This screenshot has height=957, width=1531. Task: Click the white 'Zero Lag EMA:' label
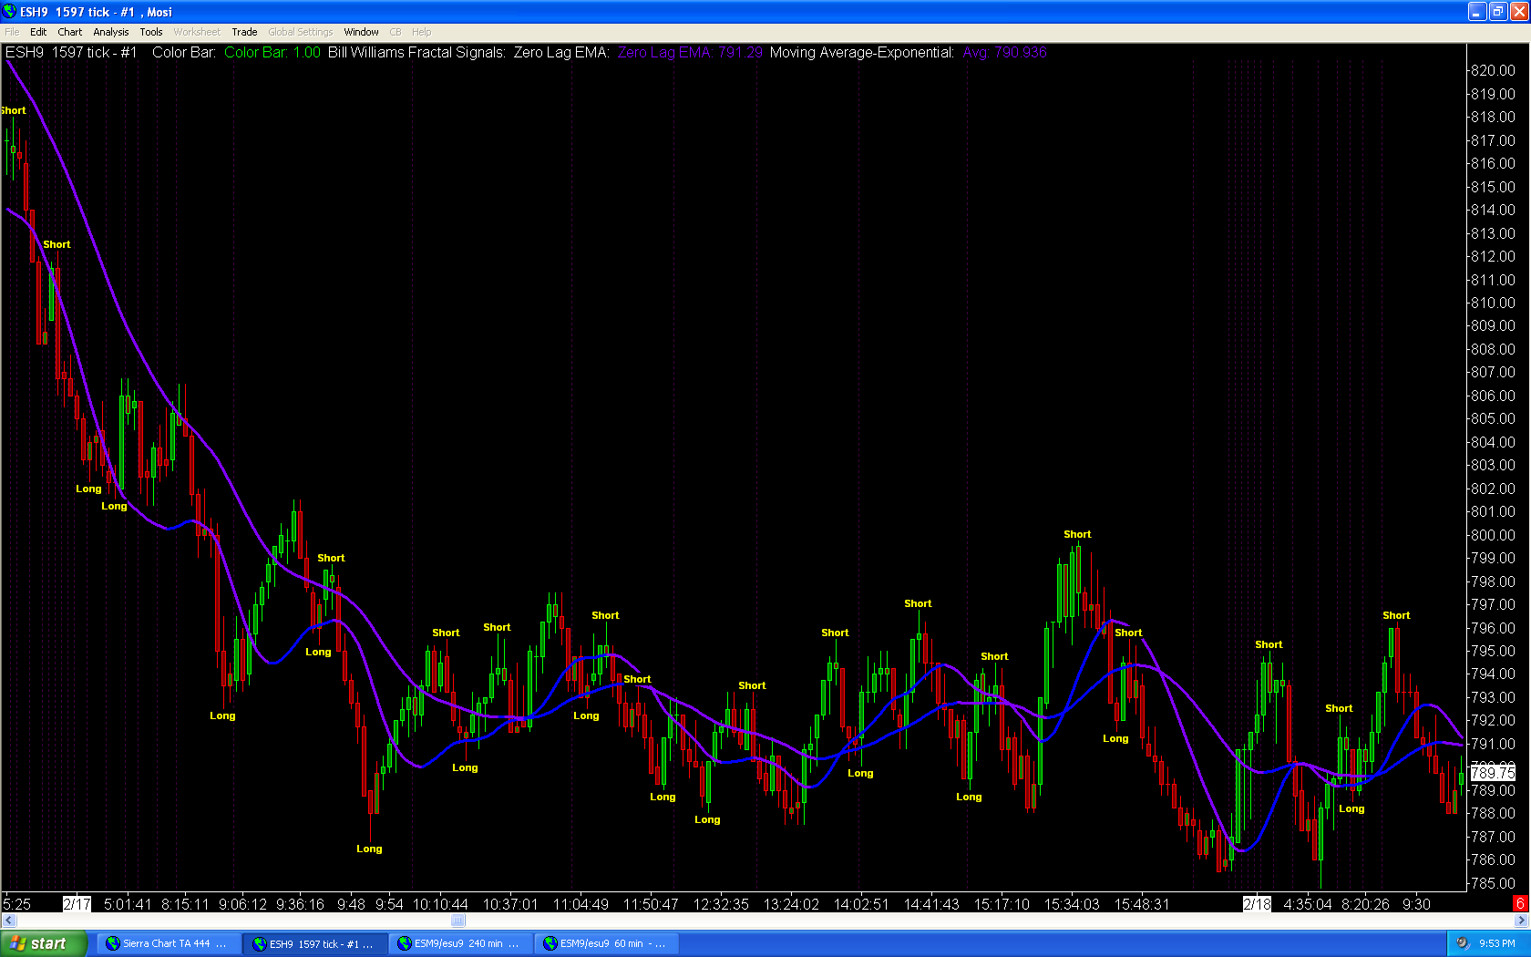coord(561,53)
